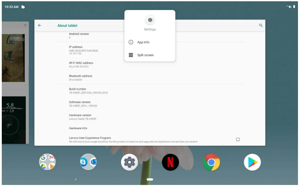
Task: Open the Skype and Outlook folder
Action: (88, 163)
